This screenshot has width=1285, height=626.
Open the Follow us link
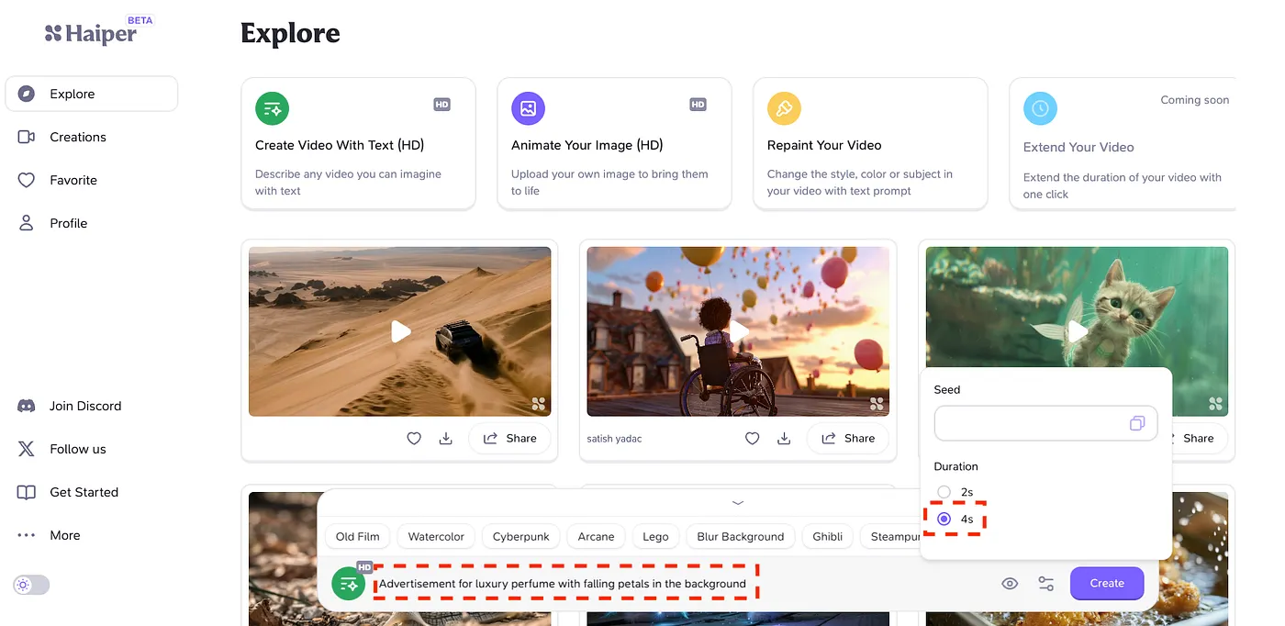pos(61,449)
